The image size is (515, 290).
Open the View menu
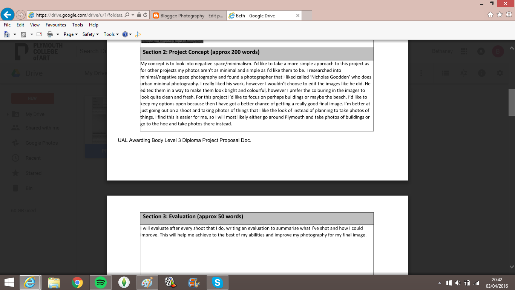[x=35, y=25]
